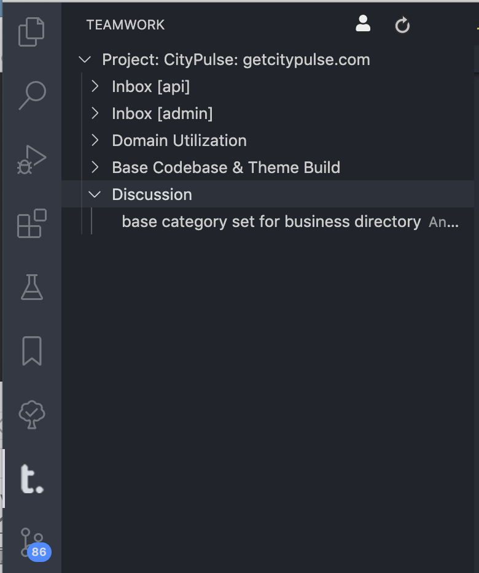Image resolution: width=479 pixels, height=573 pixels.
Task: Refresh the Teamwork panel
Action: (402, 25)
